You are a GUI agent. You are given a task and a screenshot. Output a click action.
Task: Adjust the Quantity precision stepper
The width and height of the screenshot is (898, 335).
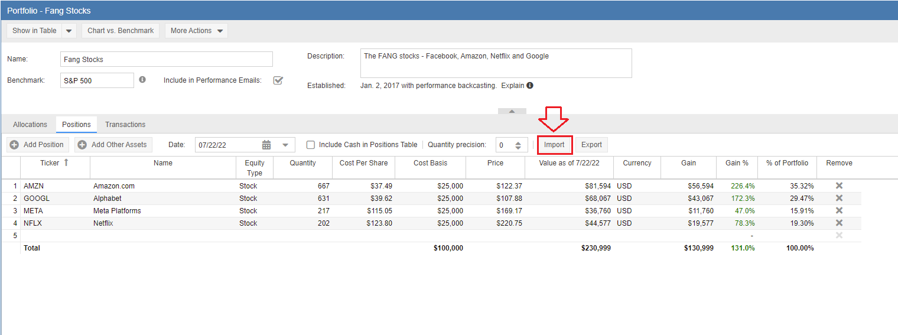click(x=518, y=145)
